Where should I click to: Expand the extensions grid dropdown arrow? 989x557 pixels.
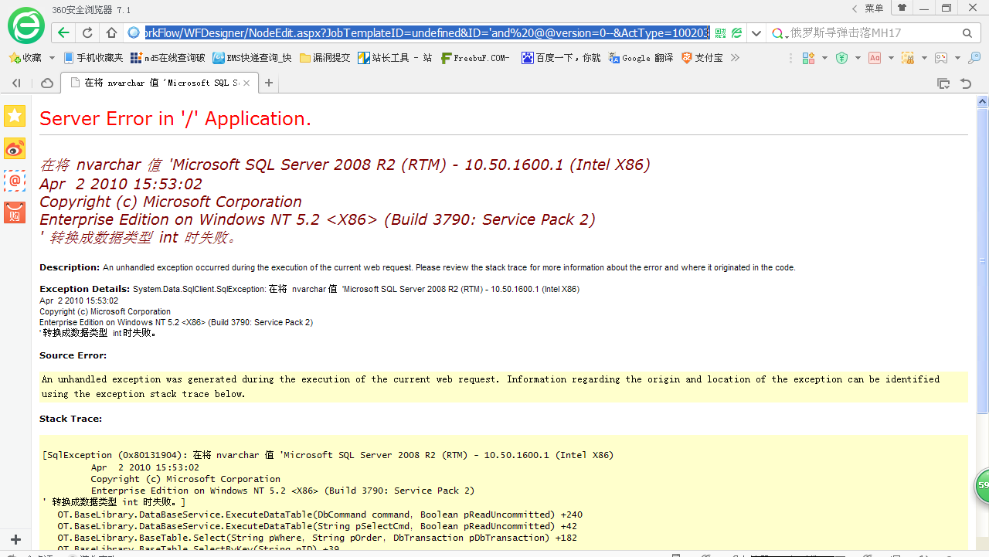(824, 58)
